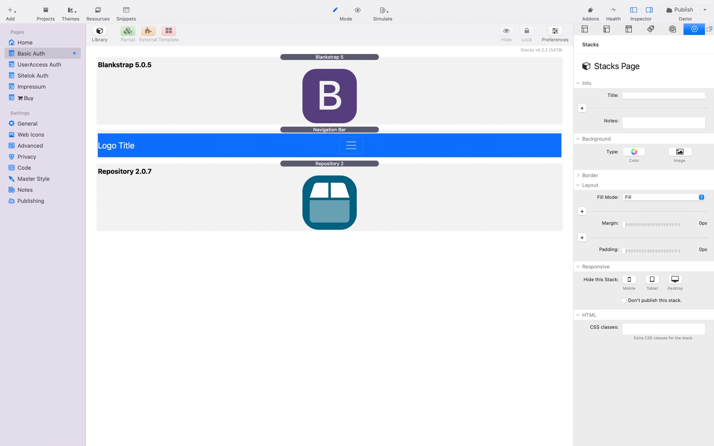
Task: Open the UserAccess Auth page
Action: click(42, 65)
